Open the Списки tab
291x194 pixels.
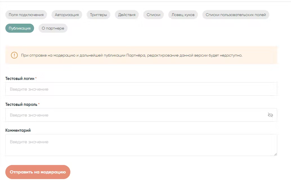point(153,15)
